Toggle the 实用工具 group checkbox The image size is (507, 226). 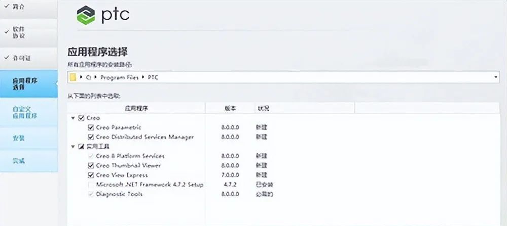click(x=81, y=147)
